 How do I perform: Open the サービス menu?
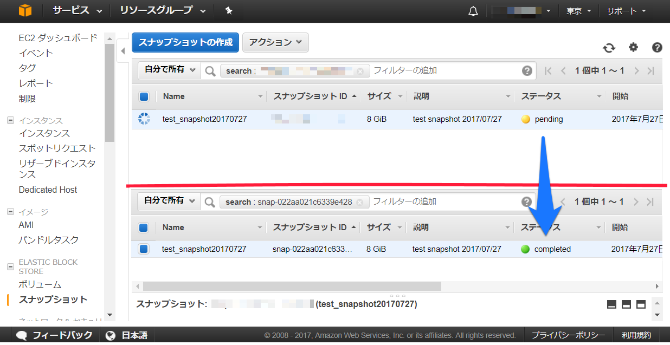point(78,10)
